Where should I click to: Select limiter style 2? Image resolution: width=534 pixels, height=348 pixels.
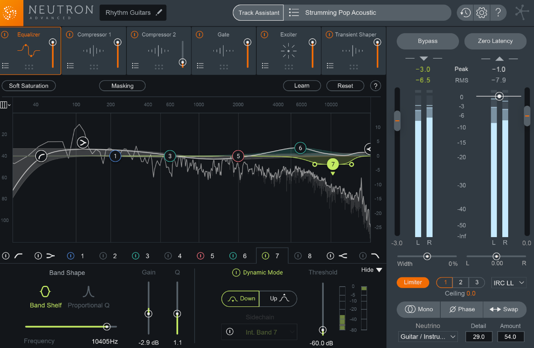(460, 282)
